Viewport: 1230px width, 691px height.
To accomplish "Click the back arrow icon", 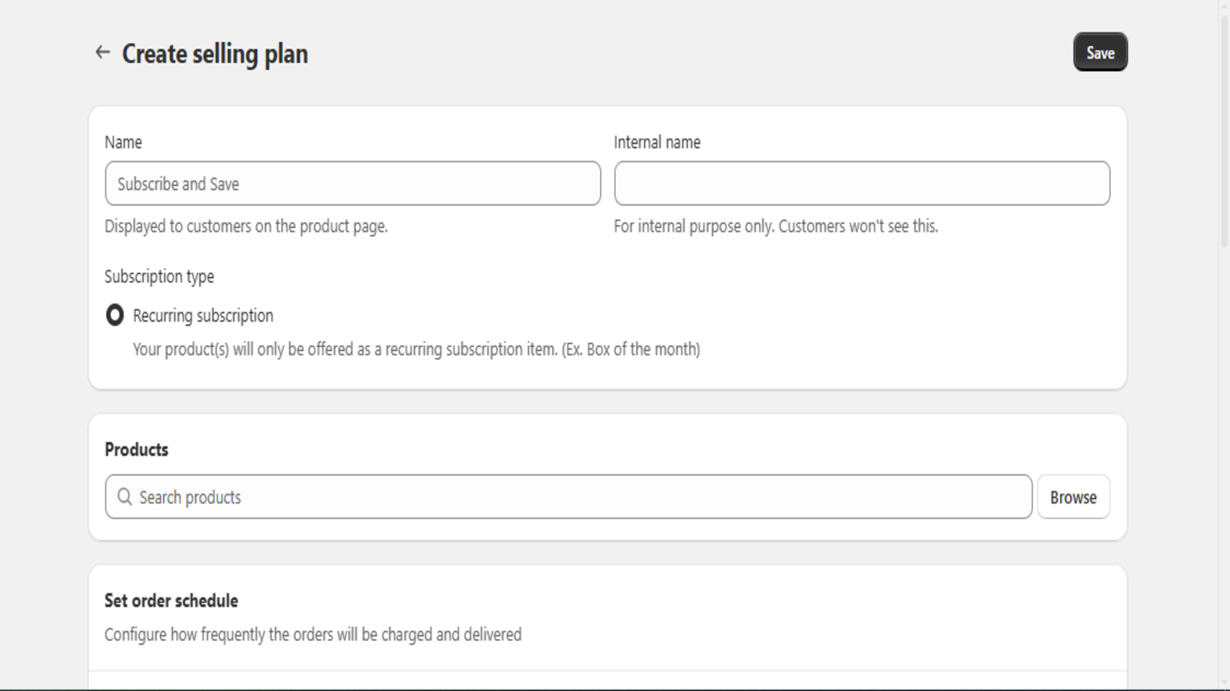I will point(102,52).
